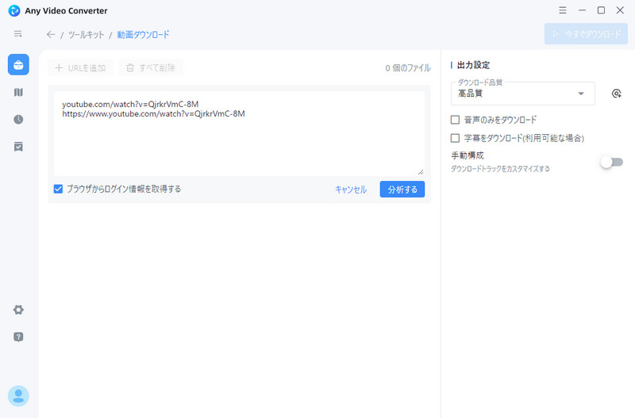Viewport: 635px width, 418px height.
Task: Click the 分析する button
Action: point(402,190)
